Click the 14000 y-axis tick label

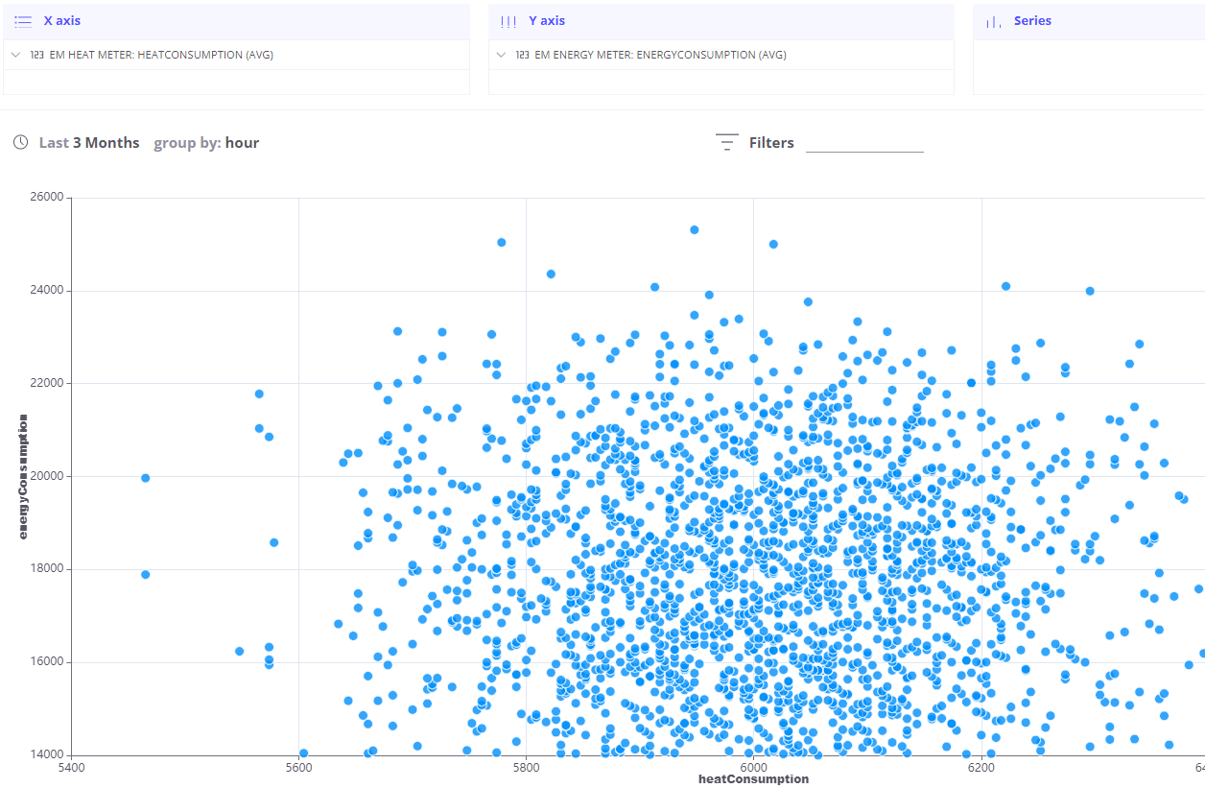[47, 754]
